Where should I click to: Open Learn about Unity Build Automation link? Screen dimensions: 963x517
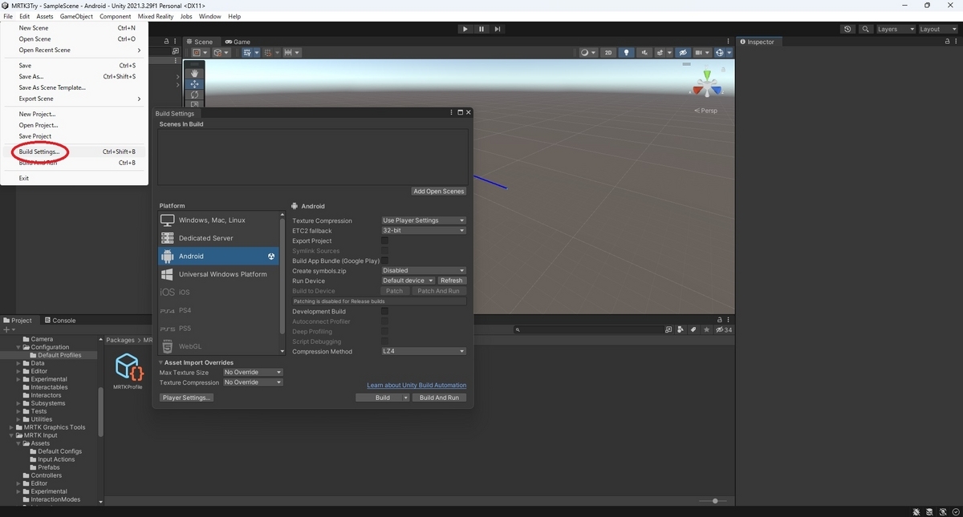(416, 386)
